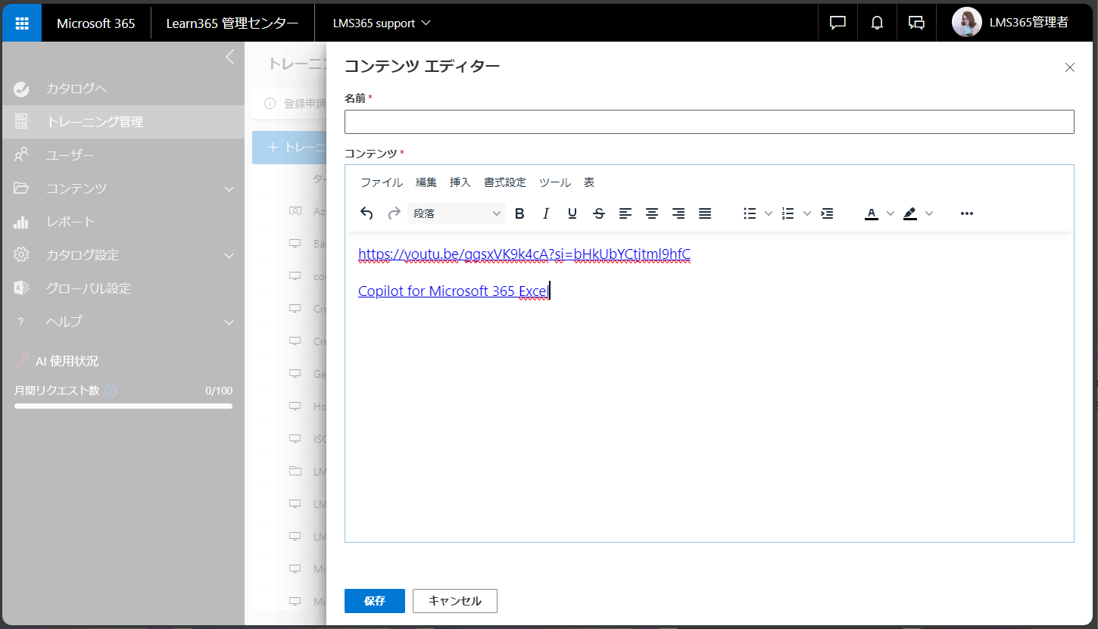Open グローバル設定 in sidebar
The image size is (1098, 629).
(122, 288)
